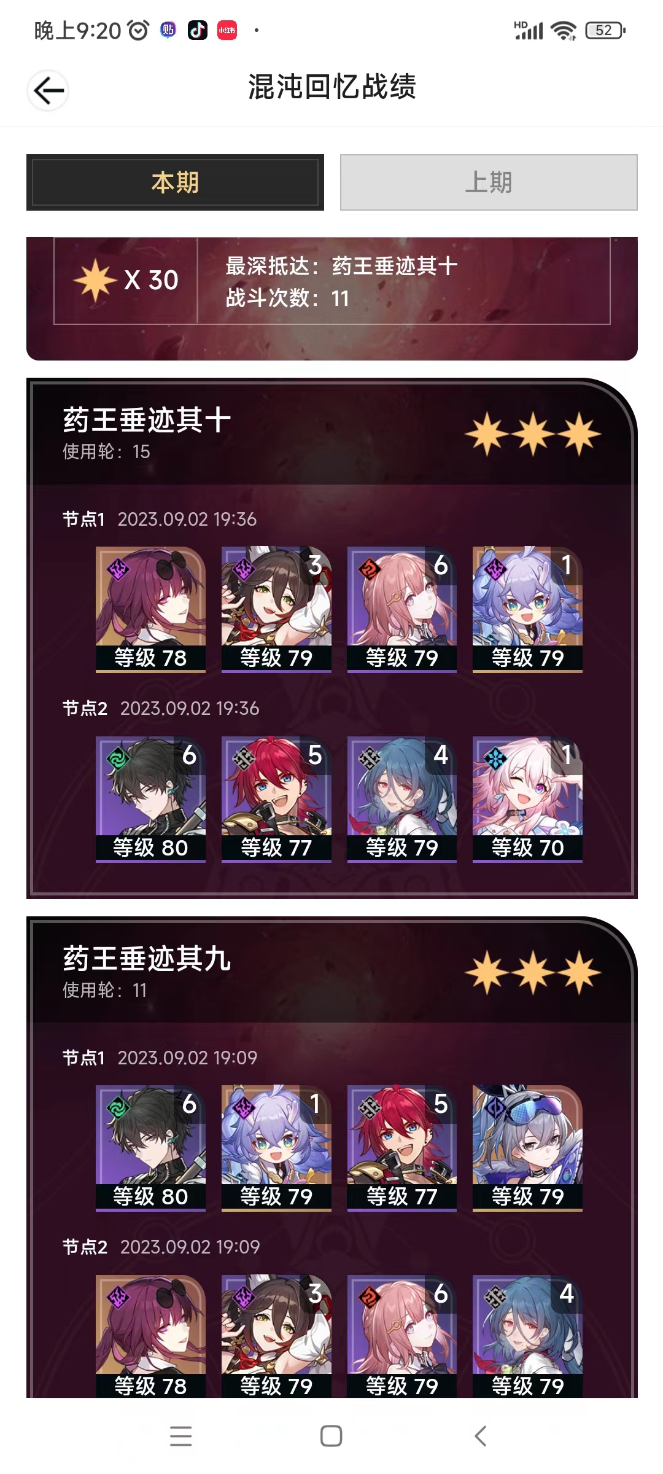Image resolution: width=663 pixels, height=1474 pixels.
Task: Open the 药王垂迹其十 stage header
Action: pos(331,433)
